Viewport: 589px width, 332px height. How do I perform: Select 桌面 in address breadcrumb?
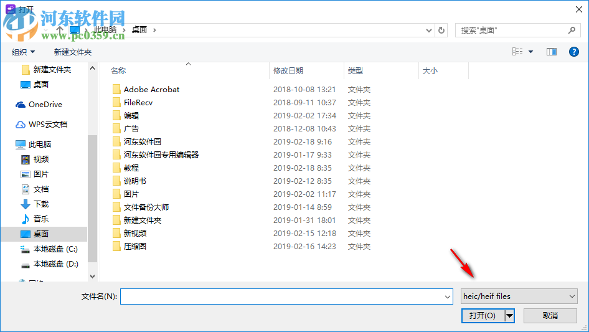tap(139, 30)
